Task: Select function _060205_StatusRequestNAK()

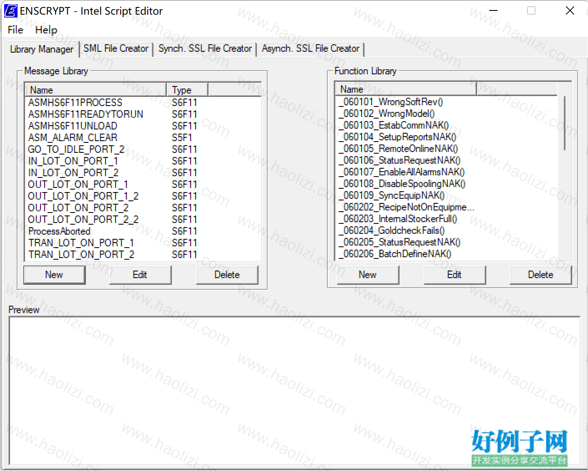Action: click(x=400, y=242)
